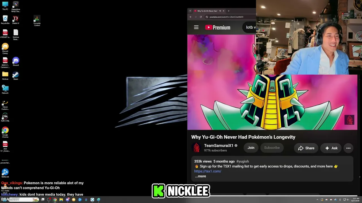Open the Chrome tab search dropdown
362x203 pixels.
tap(190, 11)
